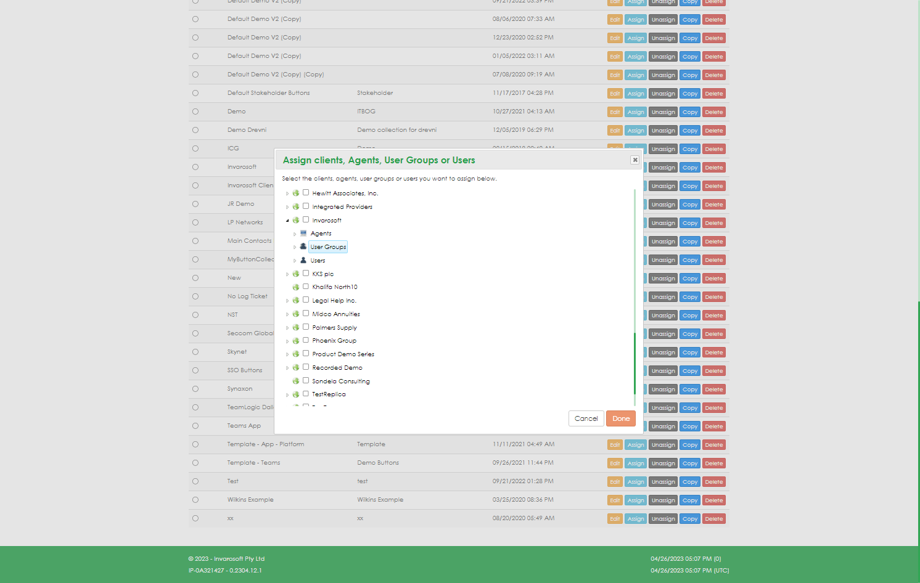This screenshot has height=583, width=920.
Task: Select the radio button for Skynet row
Action: pos(195,352)
